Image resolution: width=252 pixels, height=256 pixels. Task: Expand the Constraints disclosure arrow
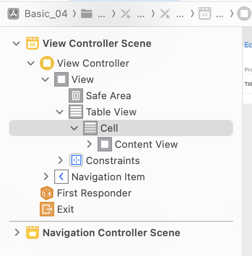pos(61,160)
